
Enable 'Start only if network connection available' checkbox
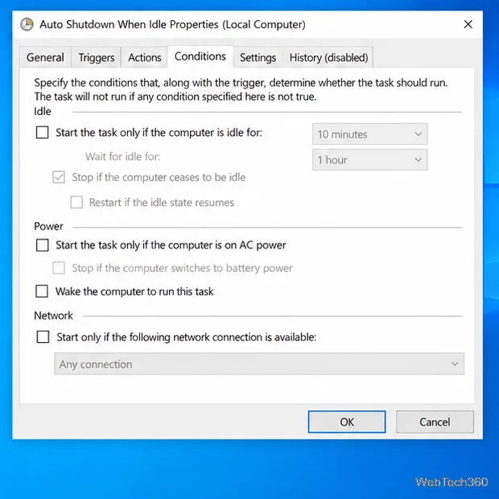tap(43, 336)
